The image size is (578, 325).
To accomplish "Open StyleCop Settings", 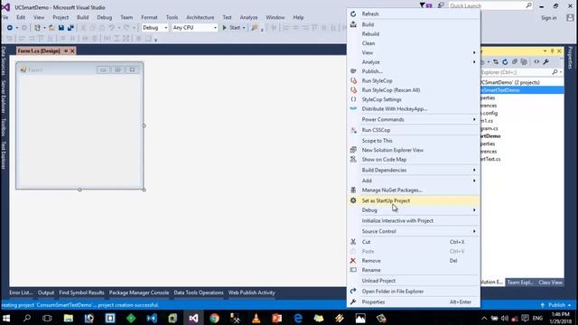I will (x=414, y=99).
